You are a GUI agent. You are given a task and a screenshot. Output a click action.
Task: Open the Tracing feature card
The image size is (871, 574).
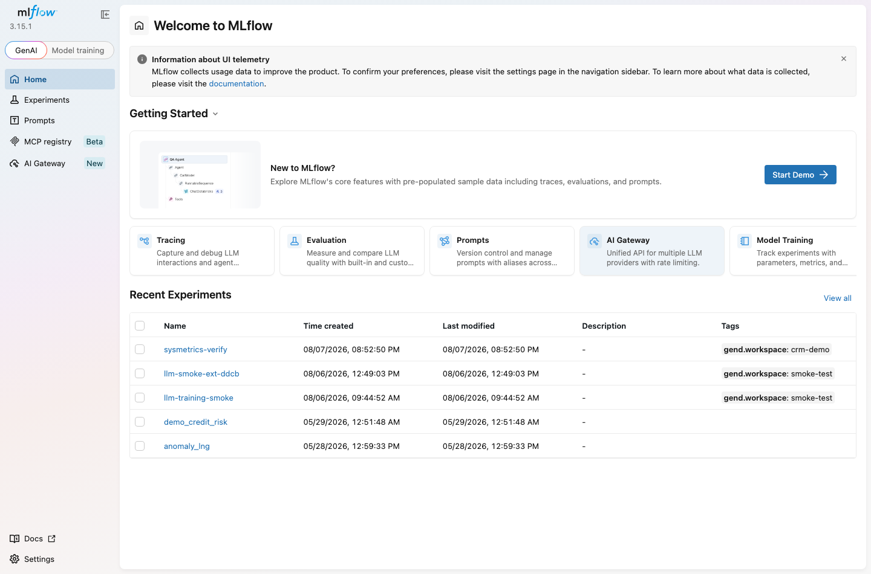click(x=202, y=251)
